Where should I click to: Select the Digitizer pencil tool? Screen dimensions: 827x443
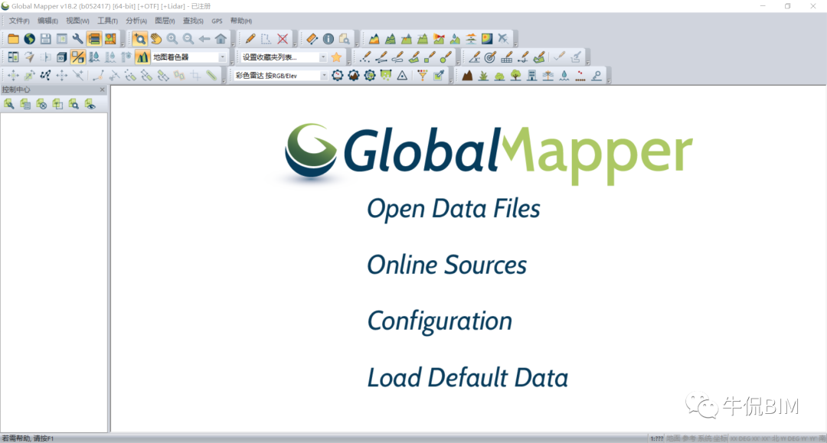(250, 39)
